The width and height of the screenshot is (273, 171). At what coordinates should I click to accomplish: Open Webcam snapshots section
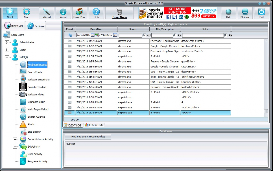coord(38,80)
